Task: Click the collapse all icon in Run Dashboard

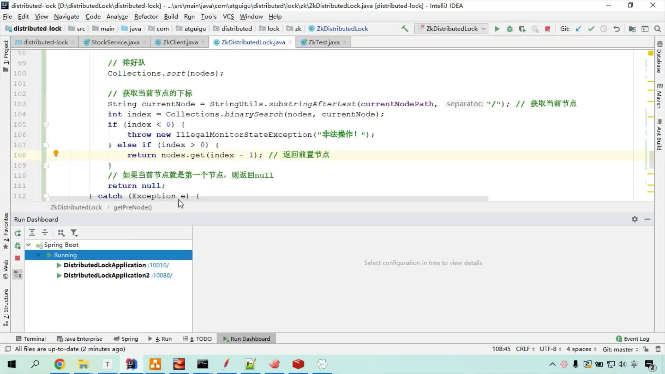Action: (x=44, y=233)
